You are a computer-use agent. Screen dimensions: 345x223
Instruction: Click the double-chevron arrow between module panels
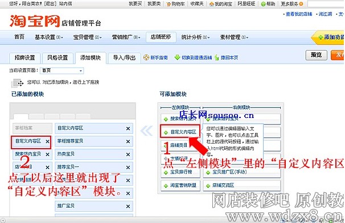click(x=146, y=131)
